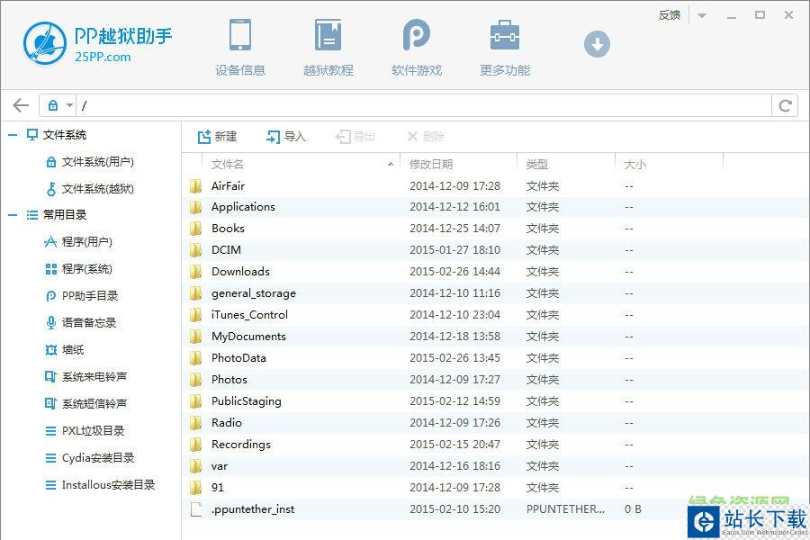Image resolution: width=810 pixels, height=540 pixels.
Task: Click the 导入 import button
Action: [x=286, y=137]
